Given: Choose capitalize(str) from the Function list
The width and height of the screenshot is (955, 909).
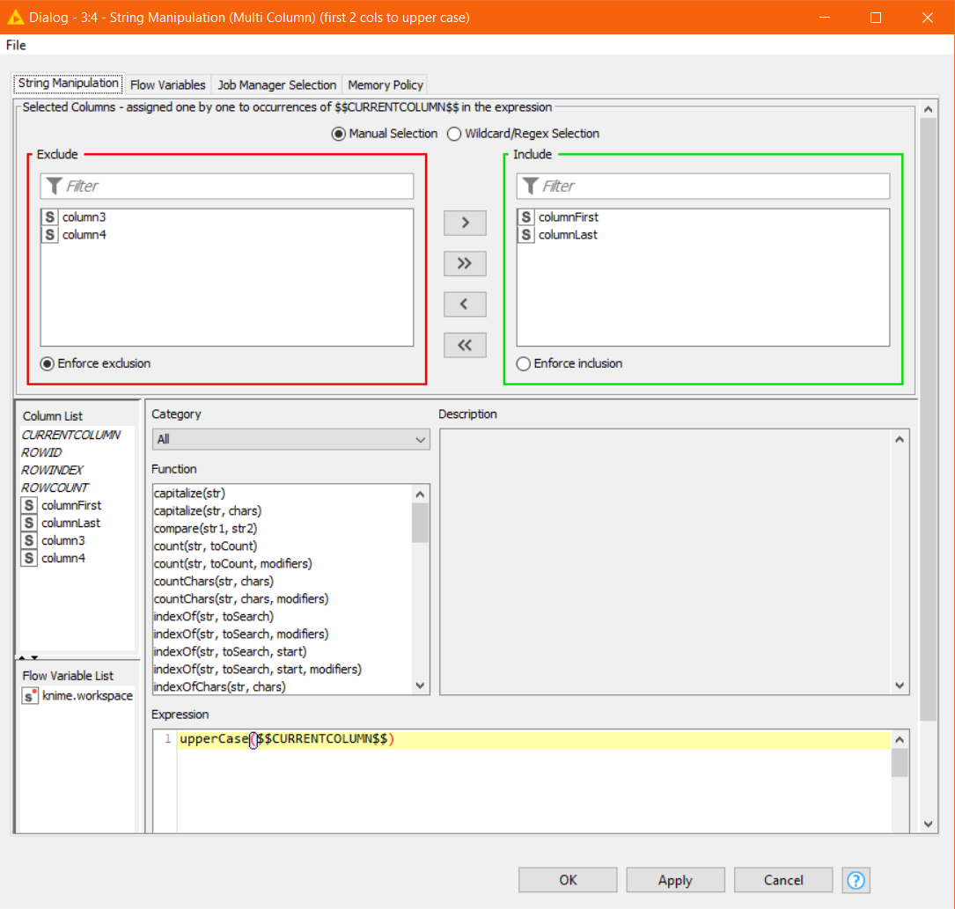Looking at the screenshot, I should click(x=195, y=494).
